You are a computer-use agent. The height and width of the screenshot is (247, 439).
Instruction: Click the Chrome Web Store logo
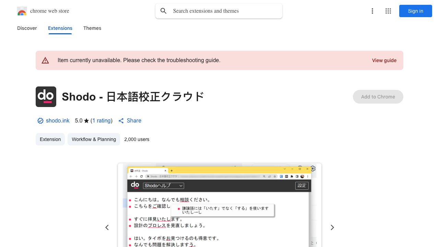22,11
